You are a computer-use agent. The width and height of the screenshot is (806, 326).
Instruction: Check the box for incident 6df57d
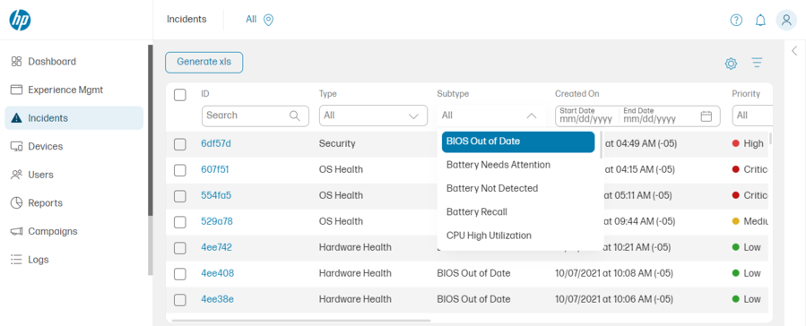[x=180, y=144]
